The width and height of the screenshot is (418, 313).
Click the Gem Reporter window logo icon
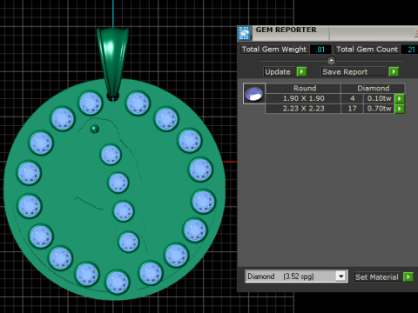click(x=244, y=33)
